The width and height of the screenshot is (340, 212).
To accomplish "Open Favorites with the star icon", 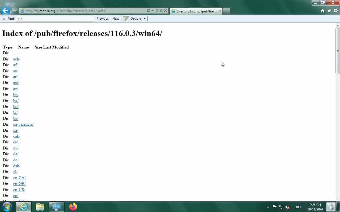I will [x=329, y=11].
